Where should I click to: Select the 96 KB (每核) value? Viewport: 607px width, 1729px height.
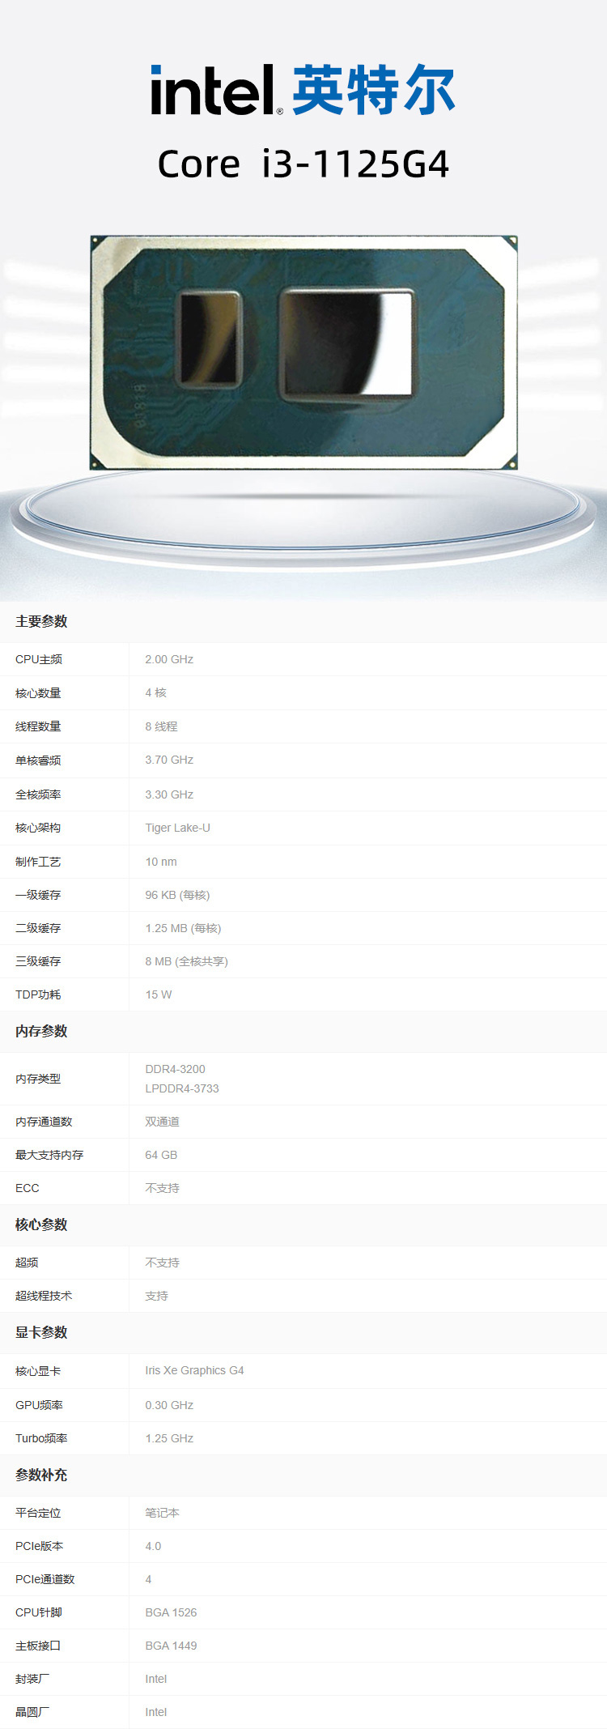click(x=177, y=895)
